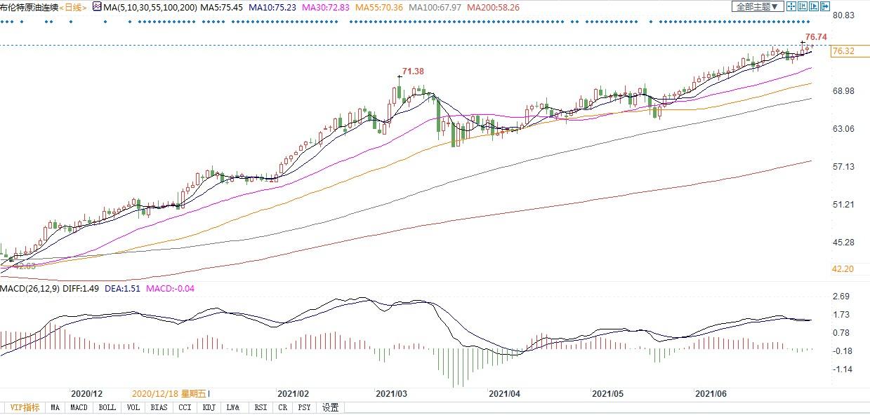
Task: Open the 全部主题 dropdown
Action: click(x=757, y=6)
